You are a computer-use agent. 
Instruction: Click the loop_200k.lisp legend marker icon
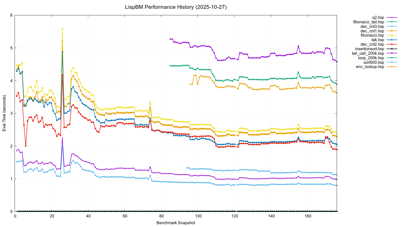(392, 58)
